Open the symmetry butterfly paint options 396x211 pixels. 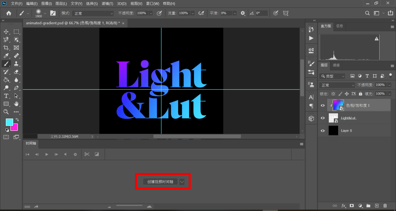(286, 13)
